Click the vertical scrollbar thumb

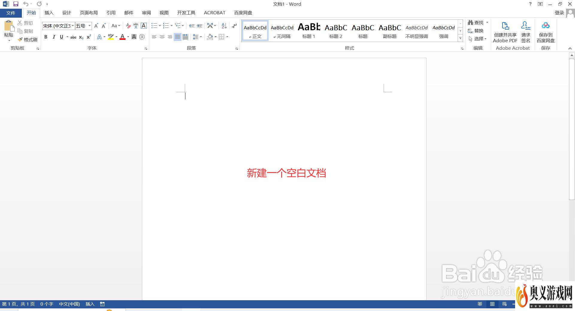pos(572,129)
